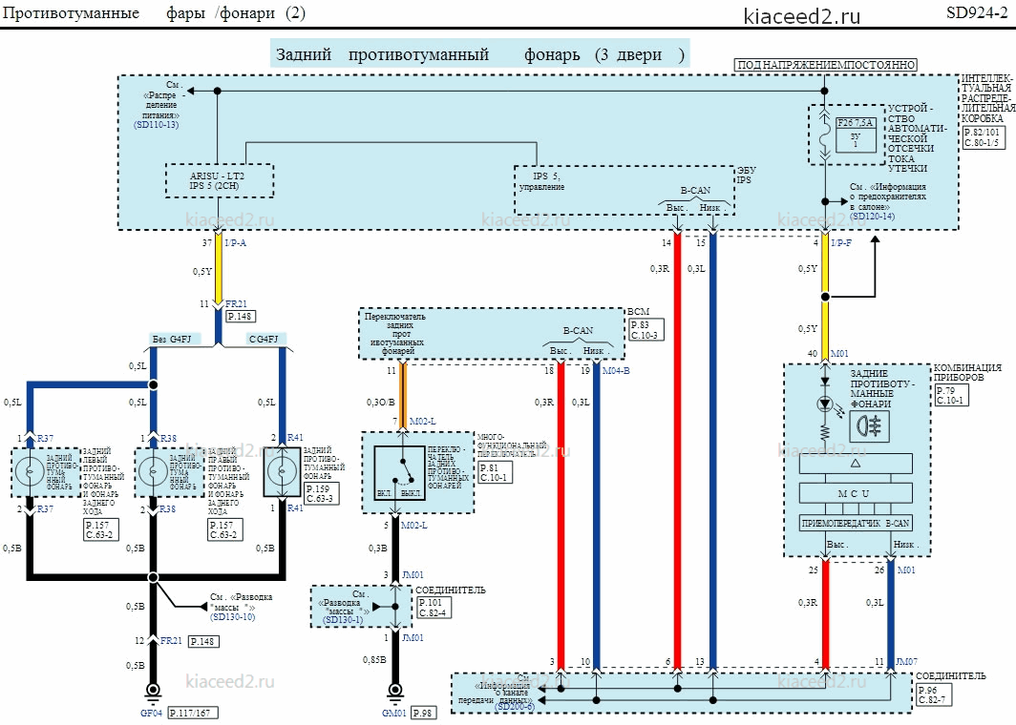1016x725 pixels.
Task: Click the R41 rear fog lamp bulb
Action: [283, 472]
